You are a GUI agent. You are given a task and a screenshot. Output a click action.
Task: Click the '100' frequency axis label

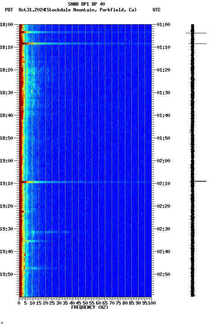(152, 303)
